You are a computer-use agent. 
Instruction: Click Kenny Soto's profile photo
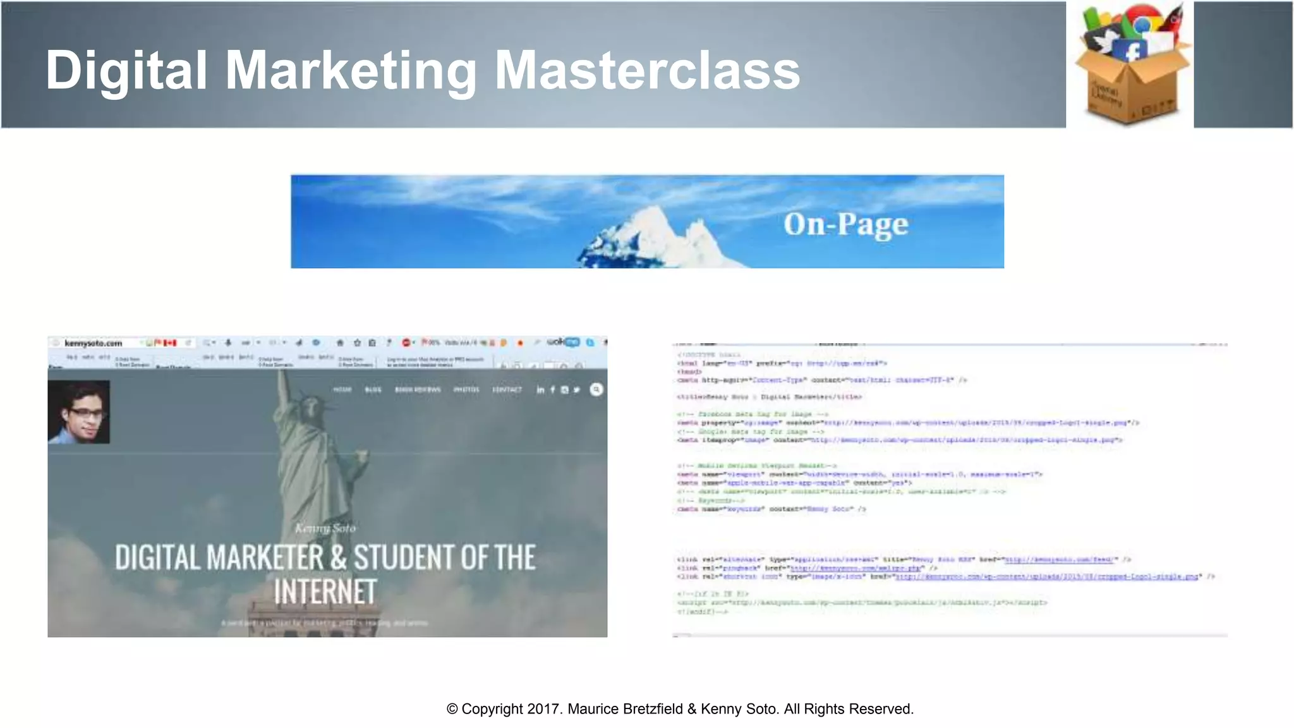(79, 412)
